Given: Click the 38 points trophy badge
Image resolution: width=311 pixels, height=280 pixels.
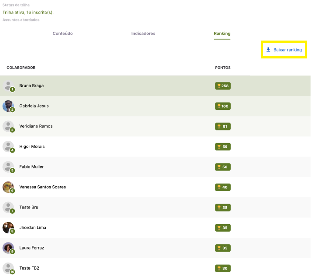Looking at the screenshot, I should coord(223,208).
